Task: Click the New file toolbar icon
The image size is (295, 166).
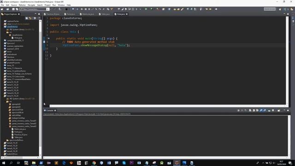Action: (2, 9)
